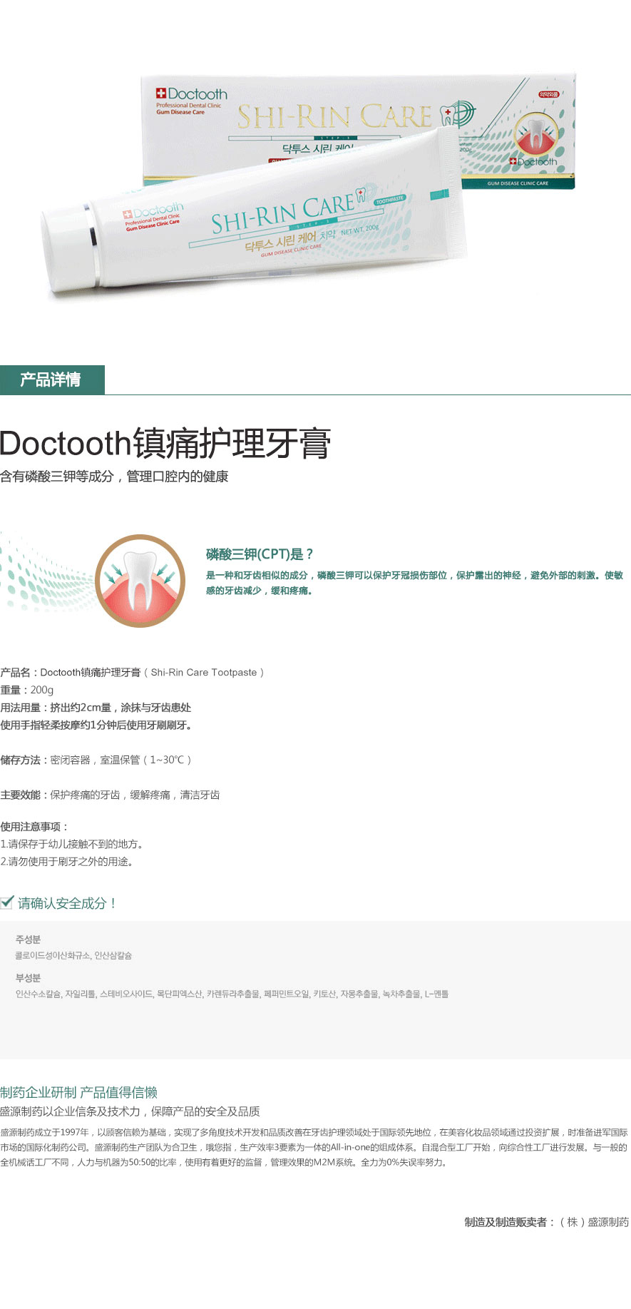Click the green paragraph explaining 磷酸三钾
The image size is (631, 1309).
click(x=414, y=583)
